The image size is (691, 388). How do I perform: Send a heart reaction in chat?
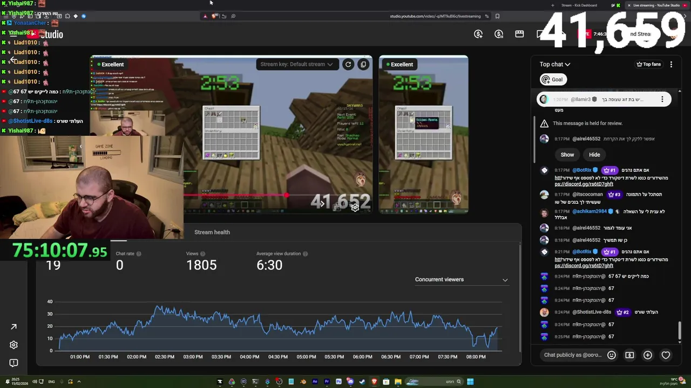click(666, 355)
